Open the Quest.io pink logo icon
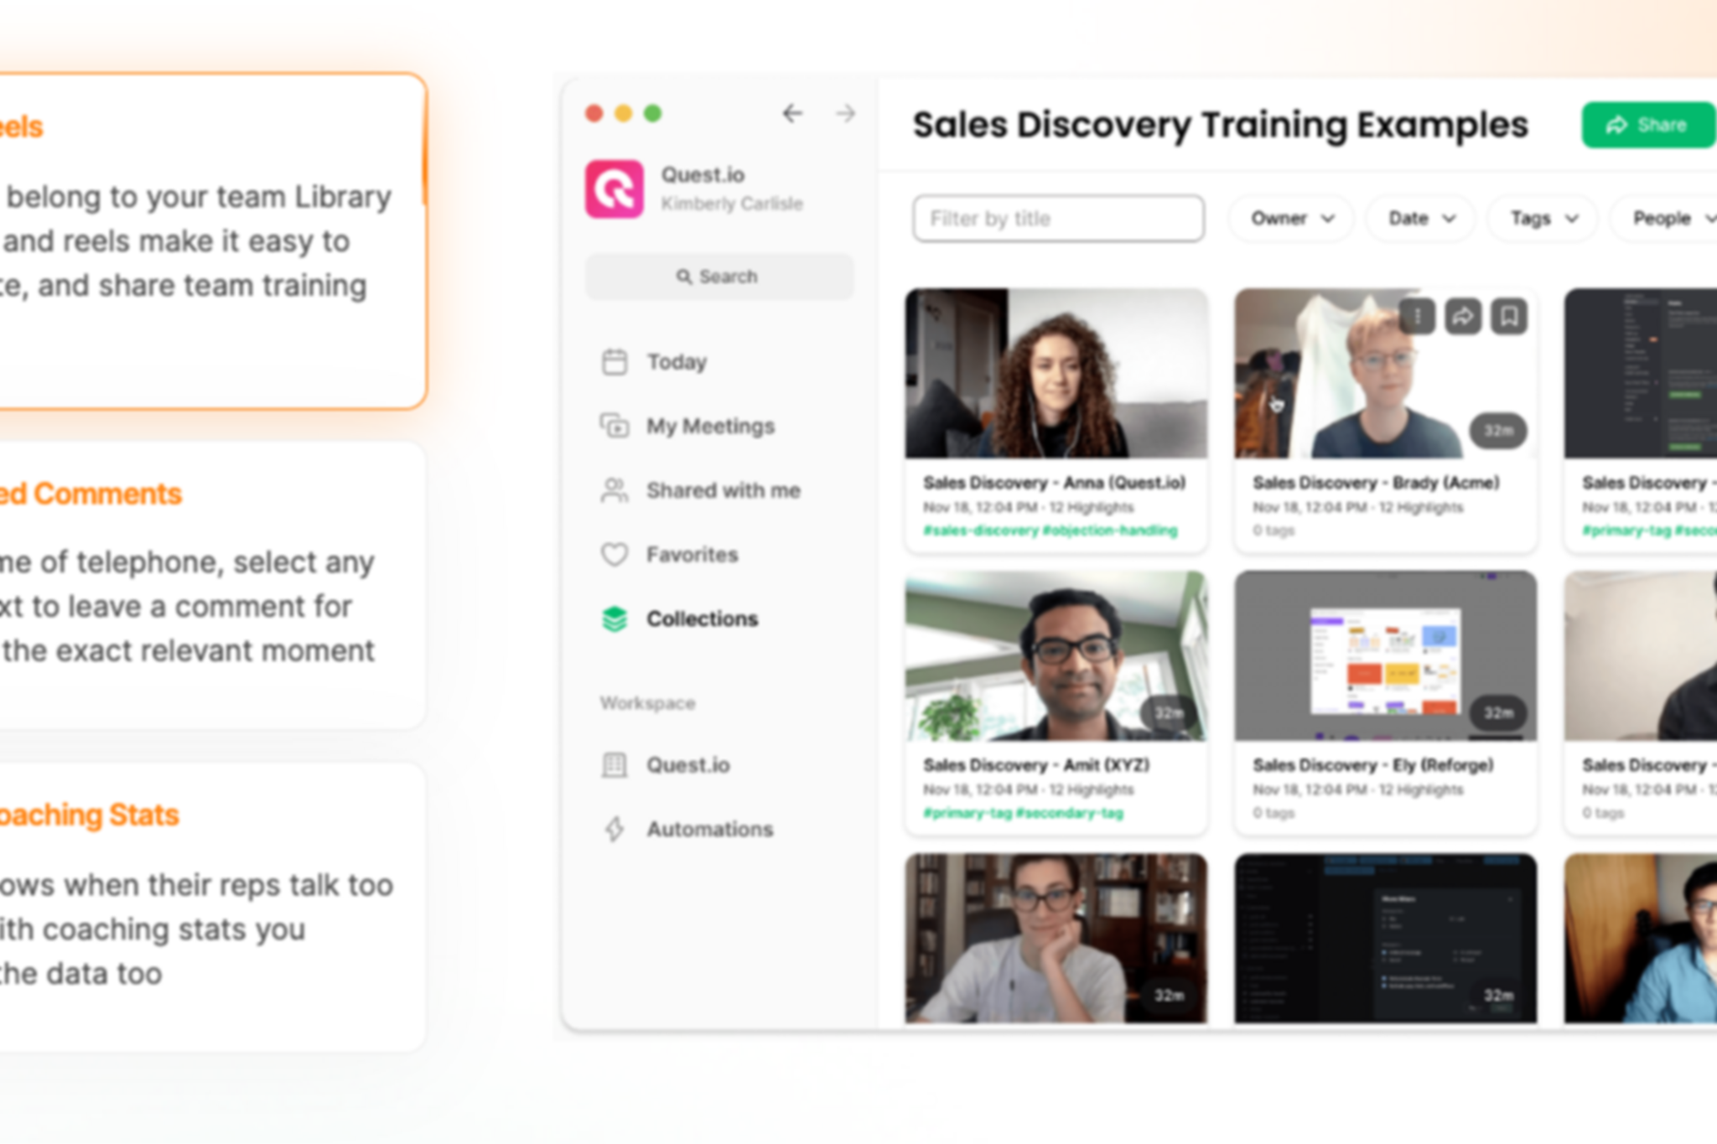 coord(615,189)
